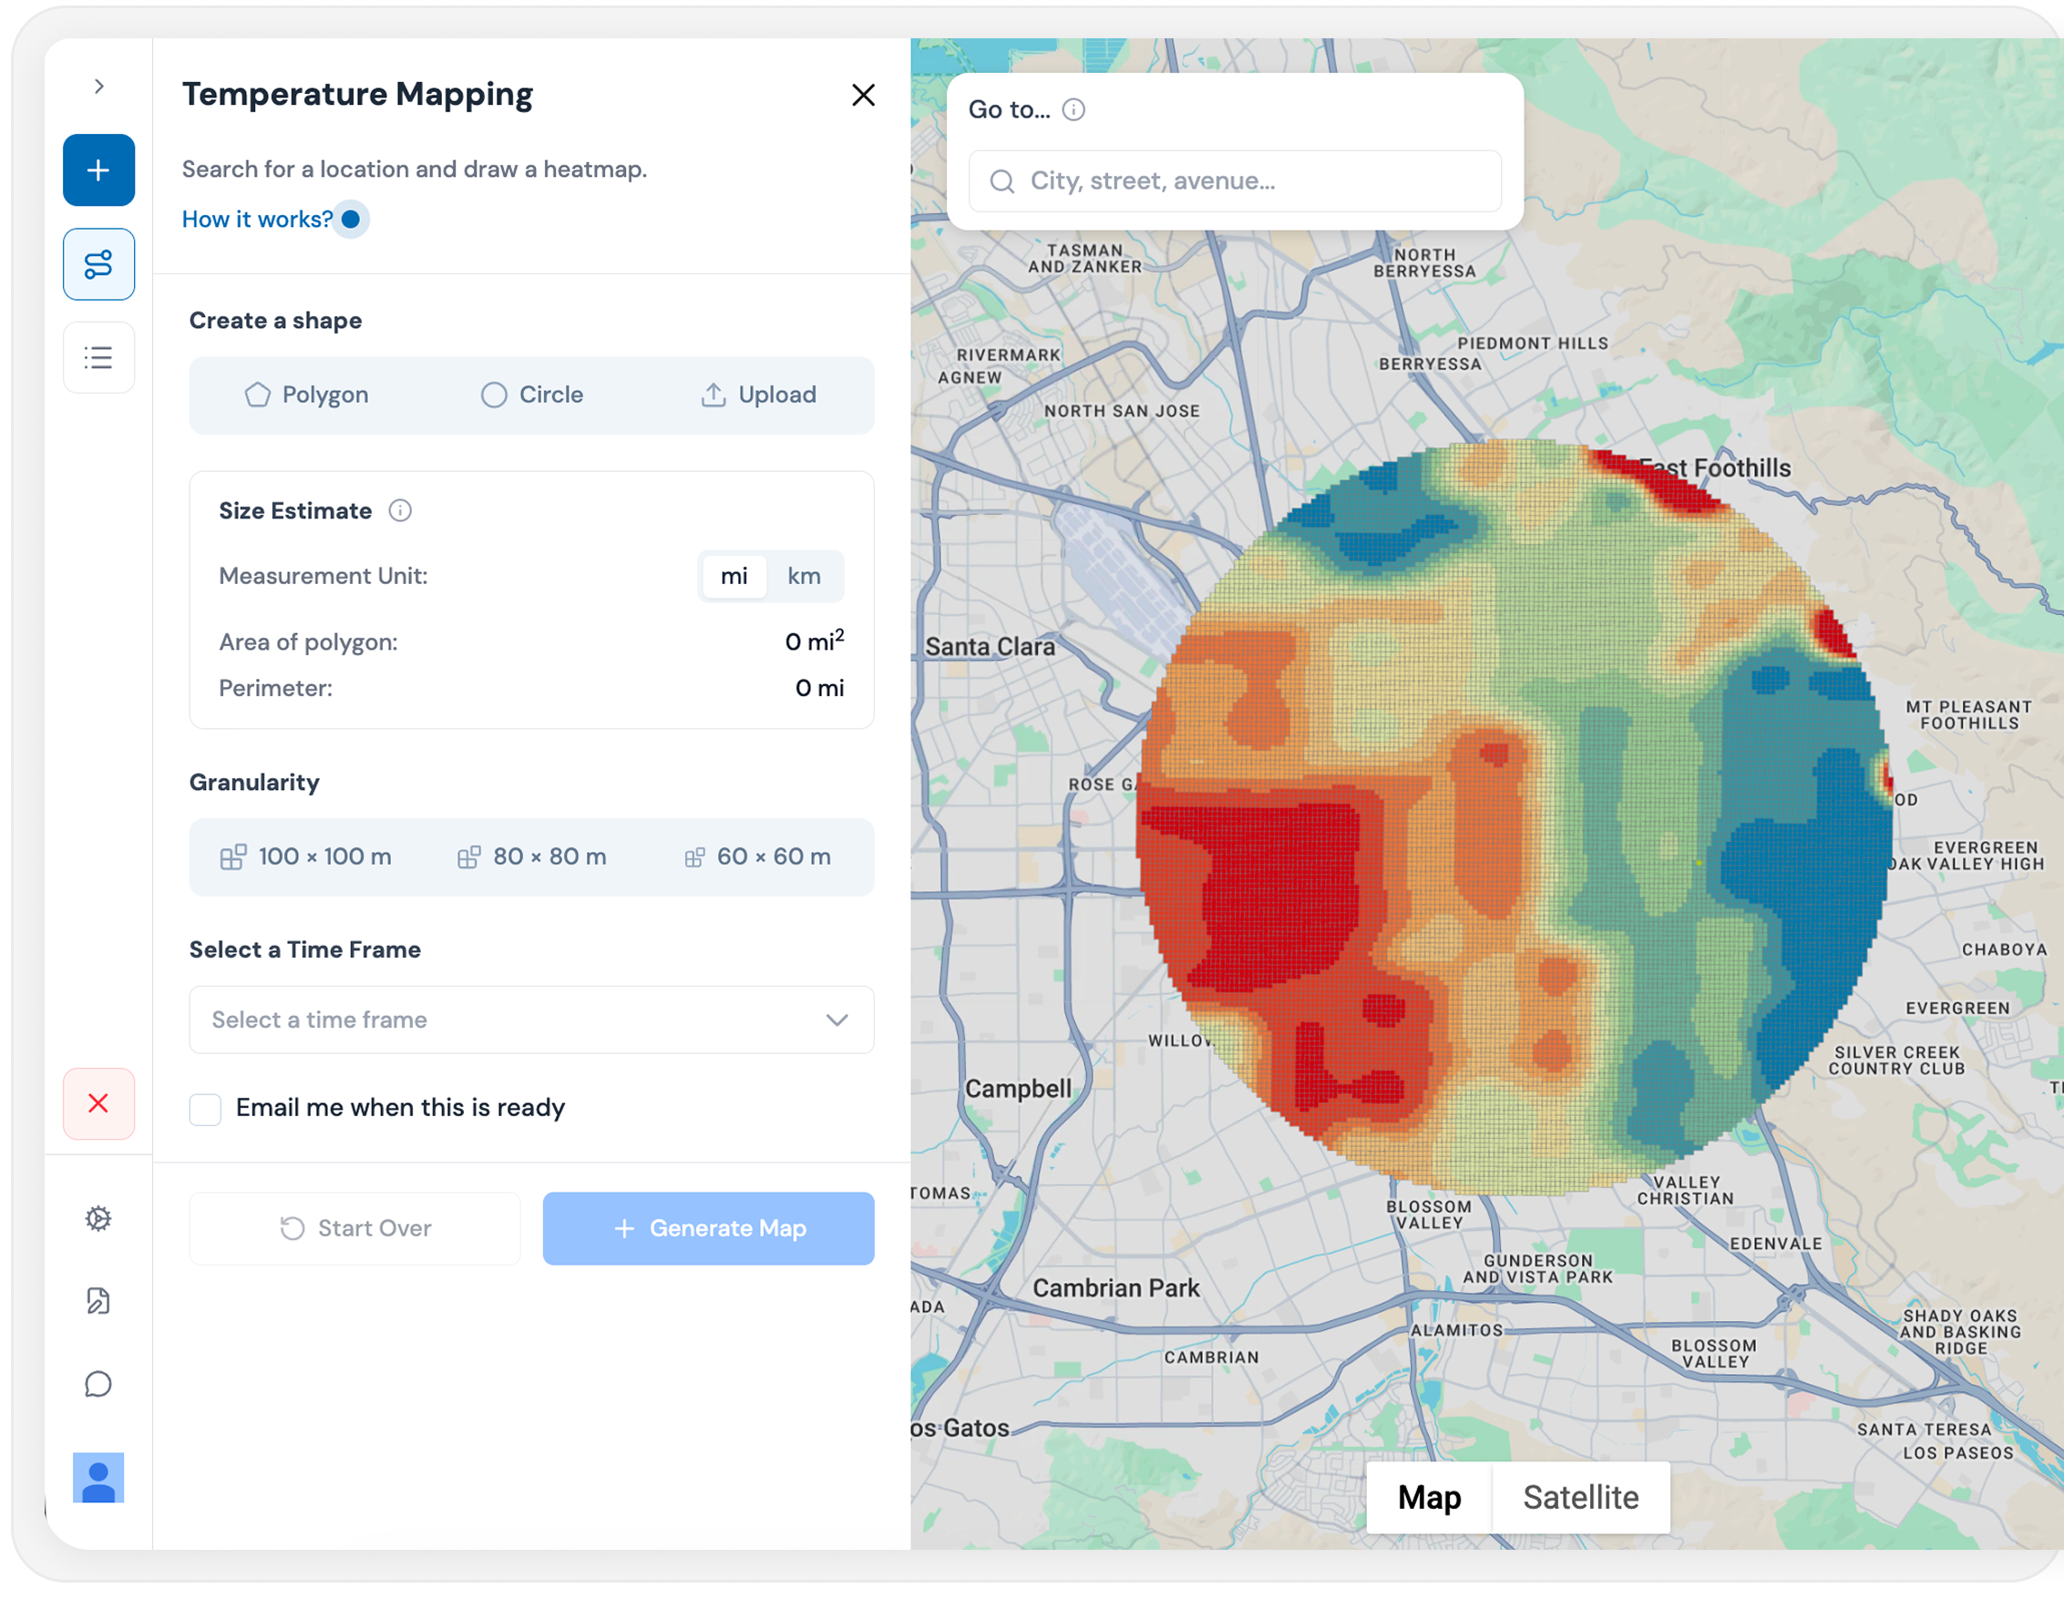Close the Temperature Mapping panel

click(x=863, y=95)
